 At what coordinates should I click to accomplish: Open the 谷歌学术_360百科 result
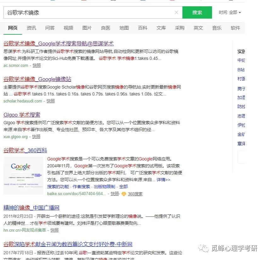pos(25,150)
